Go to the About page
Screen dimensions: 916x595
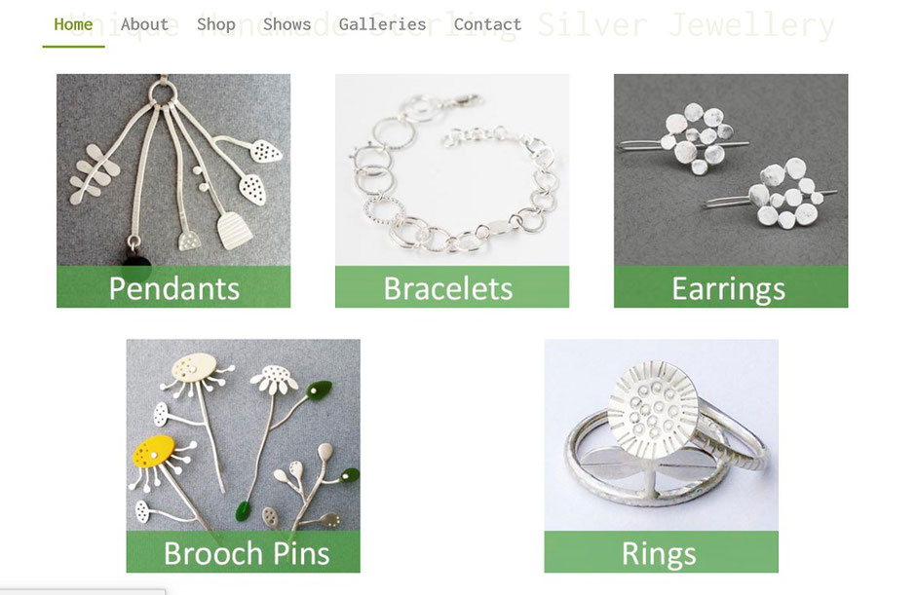pos(144,24)
